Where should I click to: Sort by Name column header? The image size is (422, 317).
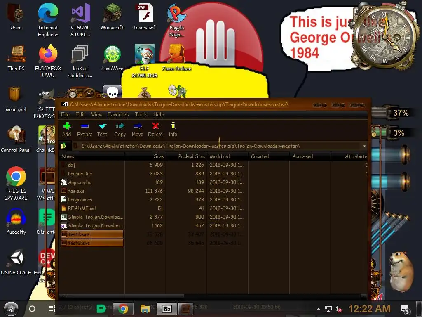91,156
